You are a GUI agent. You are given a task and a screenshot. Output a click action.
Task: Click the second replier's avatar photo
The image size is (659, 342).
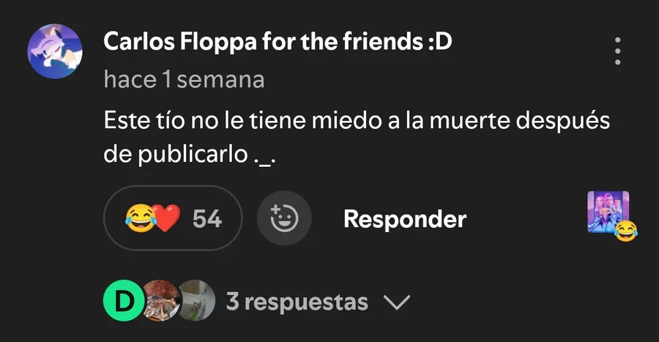(x=162, y=301)
